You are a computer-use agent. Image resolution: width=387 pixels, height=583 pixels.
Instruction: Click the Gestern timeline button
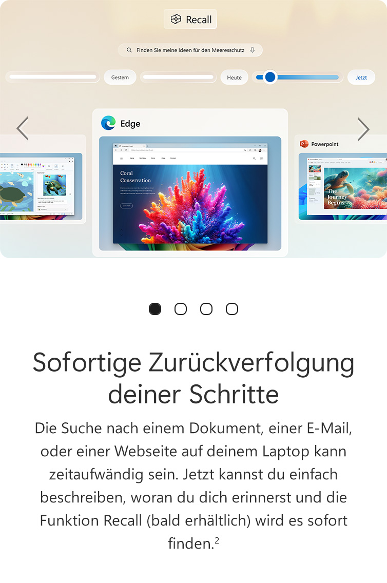coord(120,77)
